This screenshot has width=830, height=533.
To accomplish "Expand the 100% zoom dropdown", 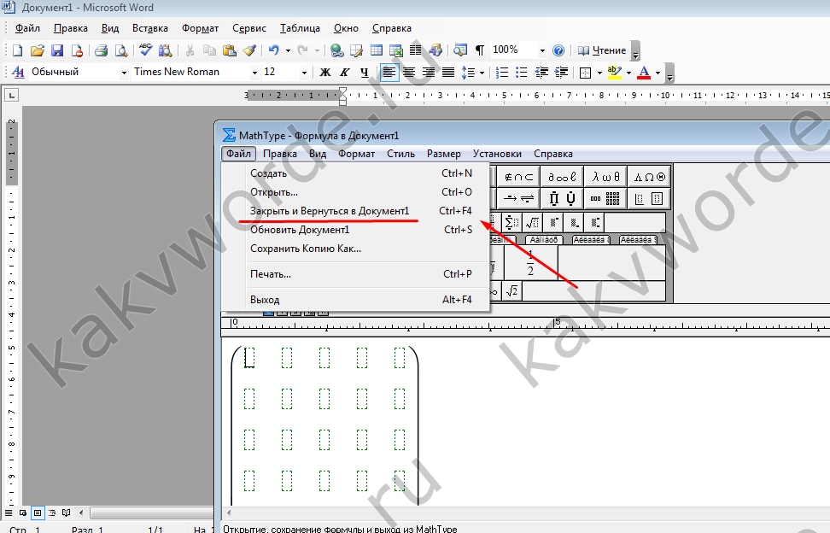I will (x=542, y=50).
